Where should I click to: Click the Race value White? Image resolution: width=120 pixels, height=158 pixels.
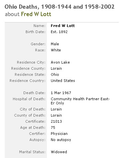point(56,50)
